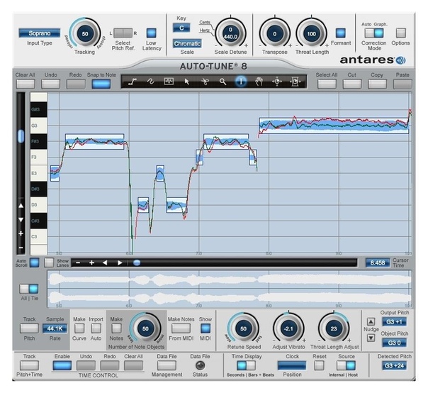This screenshot has height=393, width=428.
Task: Click the Cursor Time value field
Action: pos(377,262)
